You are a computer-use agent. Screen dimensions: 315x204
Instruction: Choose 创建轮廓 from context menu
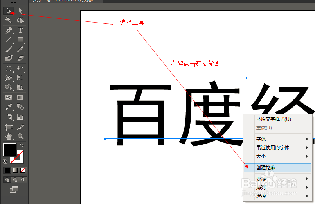click(277, 168)
